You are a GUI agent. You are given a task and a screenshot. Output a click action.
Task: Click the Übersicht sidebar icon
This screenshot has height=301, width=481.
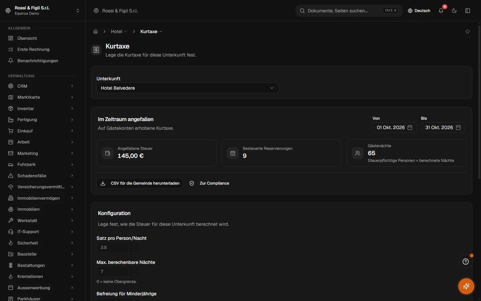(x=11, y=38)
